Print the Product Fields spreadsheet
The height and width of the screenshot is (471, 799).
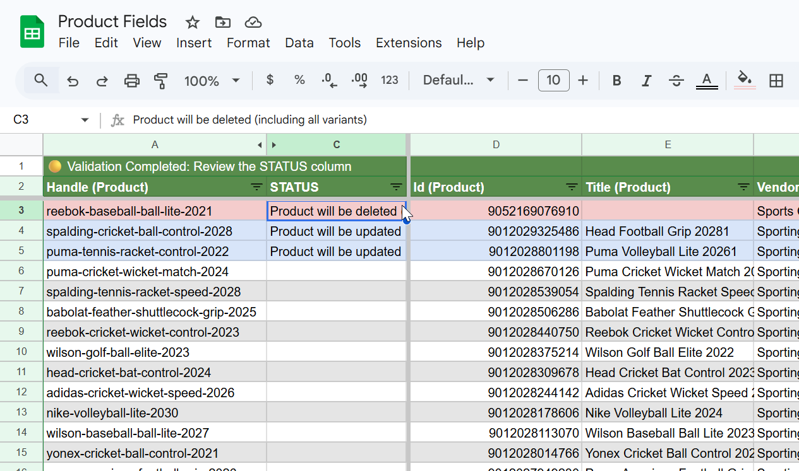point(131,80)
